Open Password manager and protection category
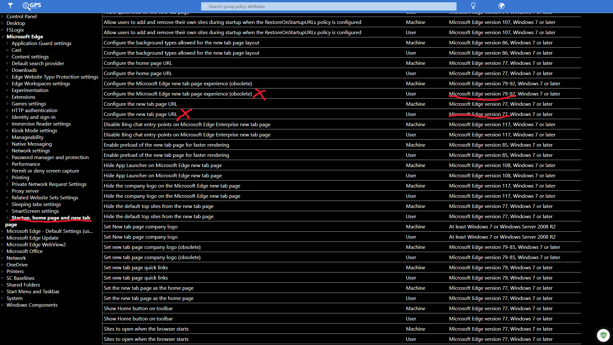The width and height of the screenshot is (613, 345). 50,157
